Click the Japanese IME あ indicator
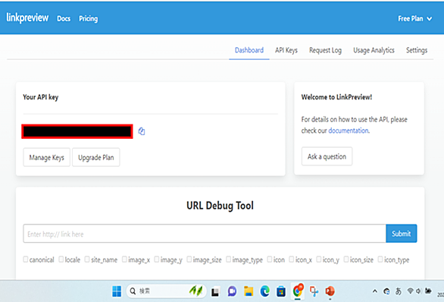The image size is (444, 302). pos(399,291)
